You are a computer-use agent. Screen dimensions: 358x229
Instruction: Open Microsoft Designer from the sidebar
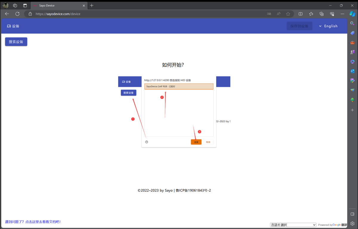coord(352,81)
